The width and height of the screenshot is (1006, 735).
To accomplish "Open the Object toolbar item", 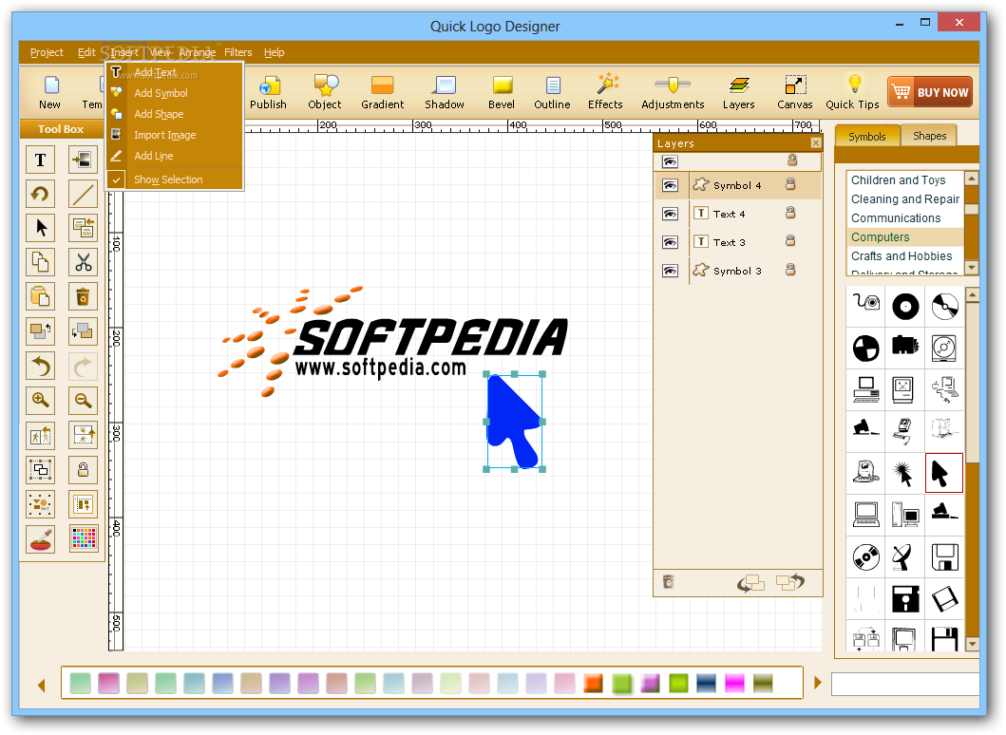I will click(x=325, y=93).
